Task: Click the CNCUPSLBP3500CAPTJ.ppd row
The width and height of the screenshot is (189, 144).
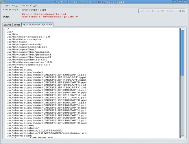Action: coord(46,115)
